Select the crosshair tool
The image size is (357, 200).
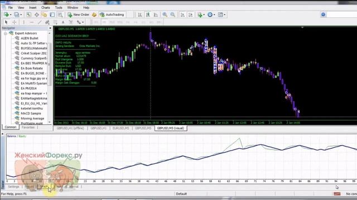[x=14, y=22]
